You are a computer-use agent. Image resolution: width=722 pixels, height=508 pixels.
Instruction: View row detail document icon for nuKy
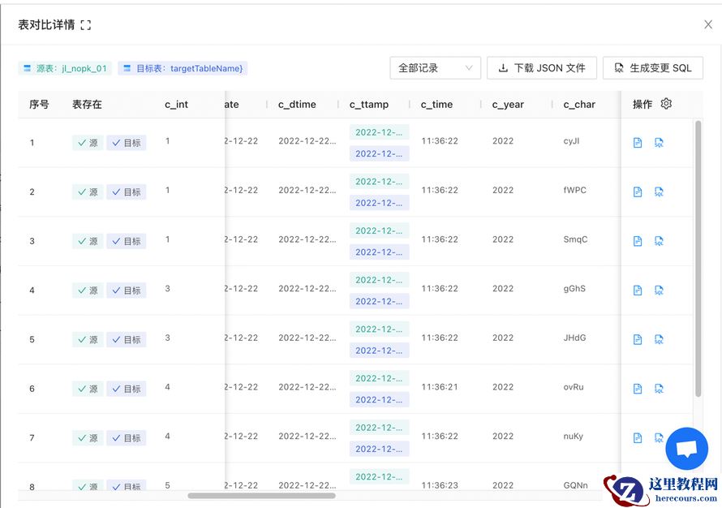pos(638,438)
